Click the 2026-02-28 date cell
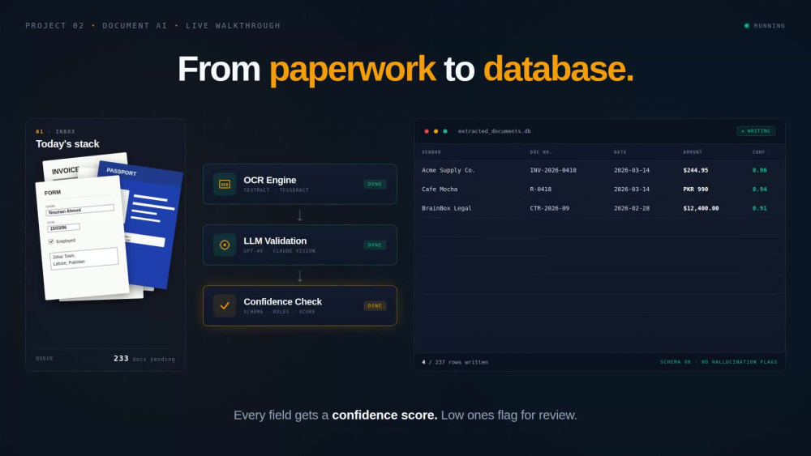Viewport: 811px width, 456px height. 632,209
